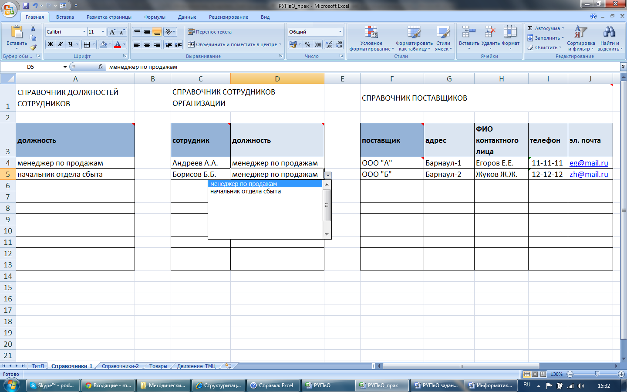Click the Decrease indent icon
The width and height of the screenshot is (627, 392).
pos(169,44)
